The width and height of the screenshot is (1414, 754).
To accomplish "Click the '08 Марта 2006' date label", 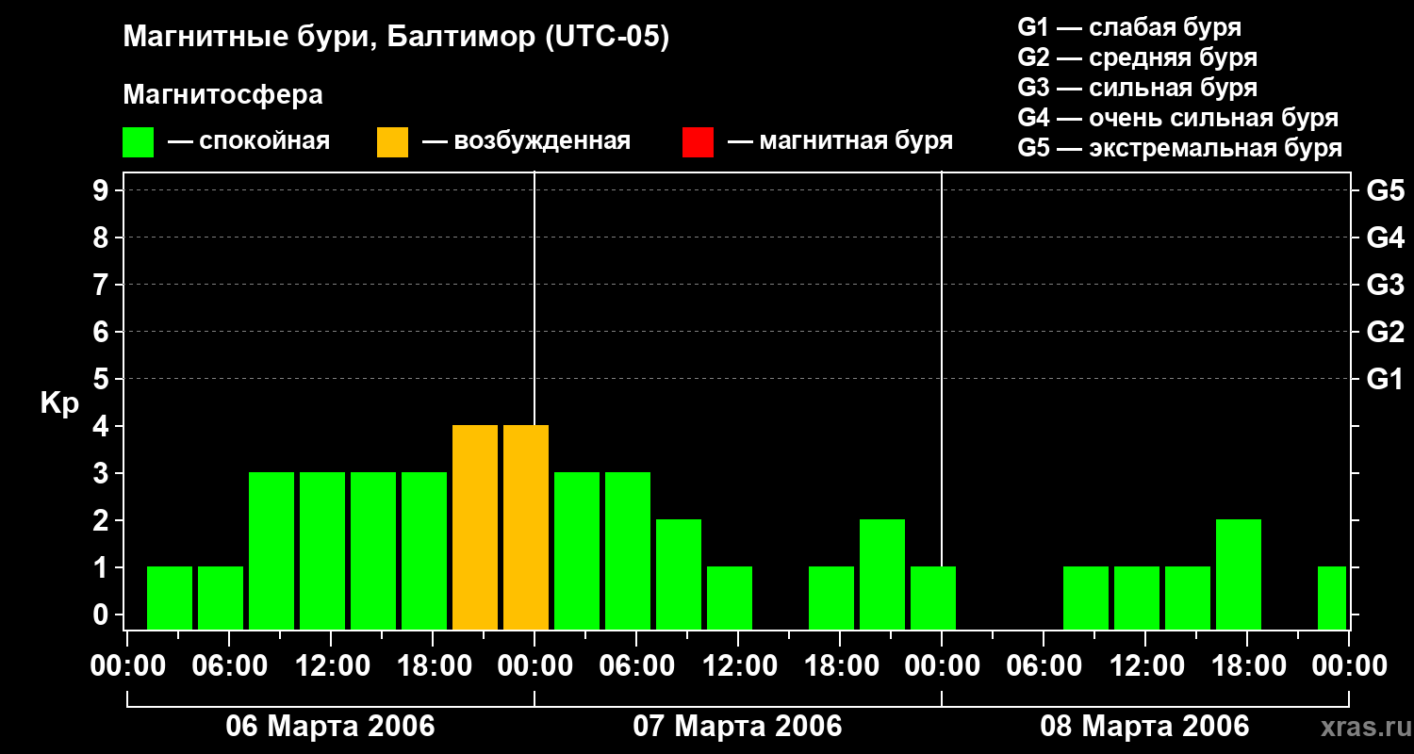I will click(1144, 727).
